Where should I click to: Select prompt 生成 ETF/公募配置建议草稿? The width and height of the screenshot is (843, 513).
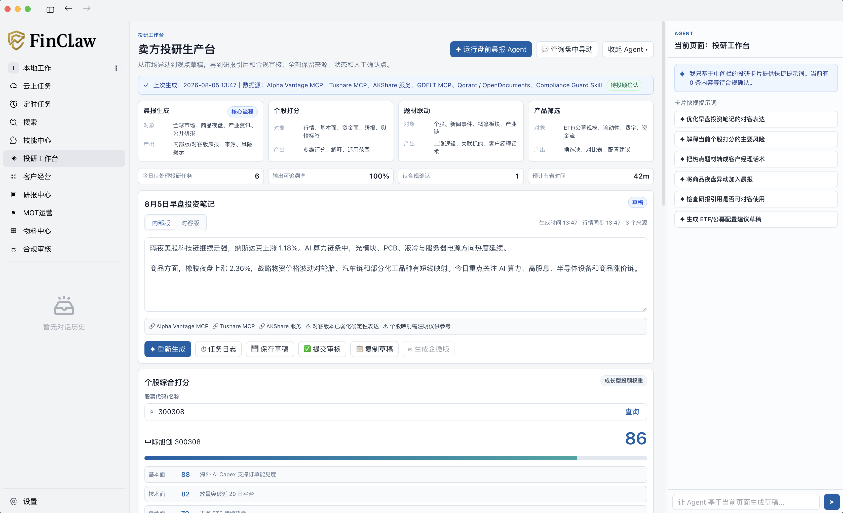[756, 219]
